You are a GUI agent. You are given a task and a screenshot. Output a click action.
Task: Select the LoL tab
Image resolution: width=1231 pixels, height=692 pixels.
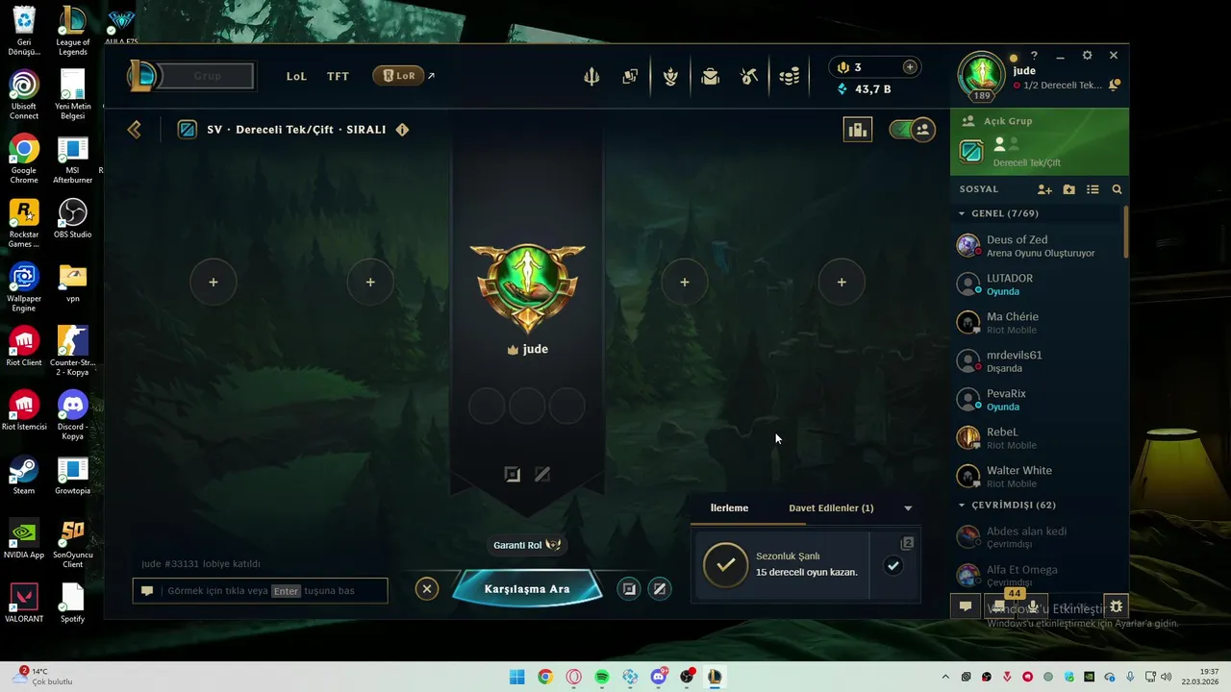point(296,76)
